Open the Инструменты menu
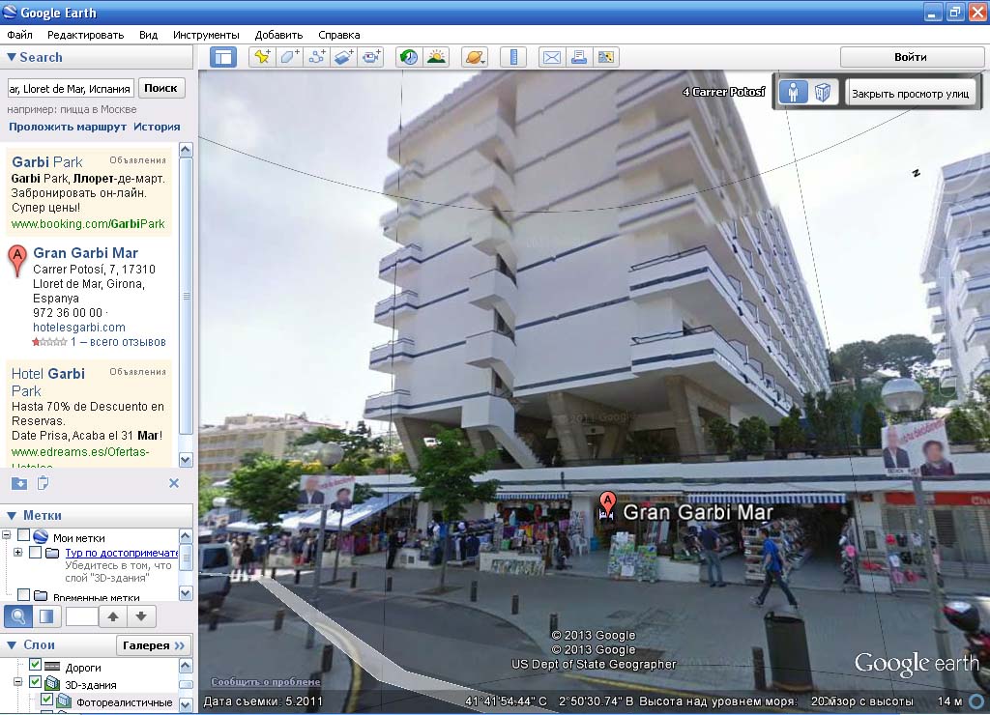 206,35
